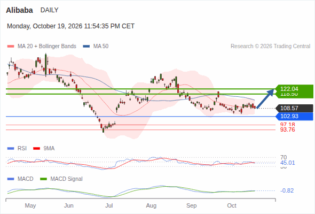315x214 pixels.
Task: Click the 108.57 current price tag
Action: pos(294,108)
